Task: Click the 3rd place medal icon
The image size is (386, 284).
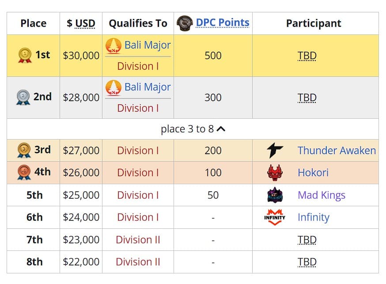Action: click(24, 150)
